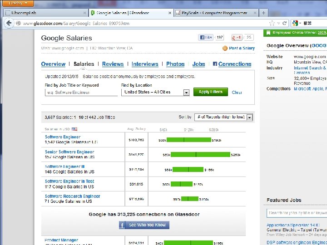Open the Software Engineer III salary link

click(64, 167)
